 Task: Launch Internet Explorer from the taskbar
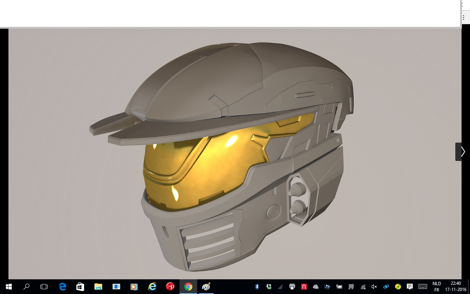click(x=152, y=287)
